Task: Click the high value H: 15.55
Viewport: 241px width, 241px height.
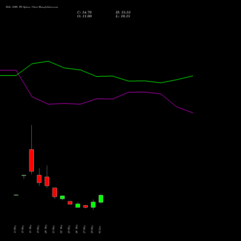Action: click(123, 13)
